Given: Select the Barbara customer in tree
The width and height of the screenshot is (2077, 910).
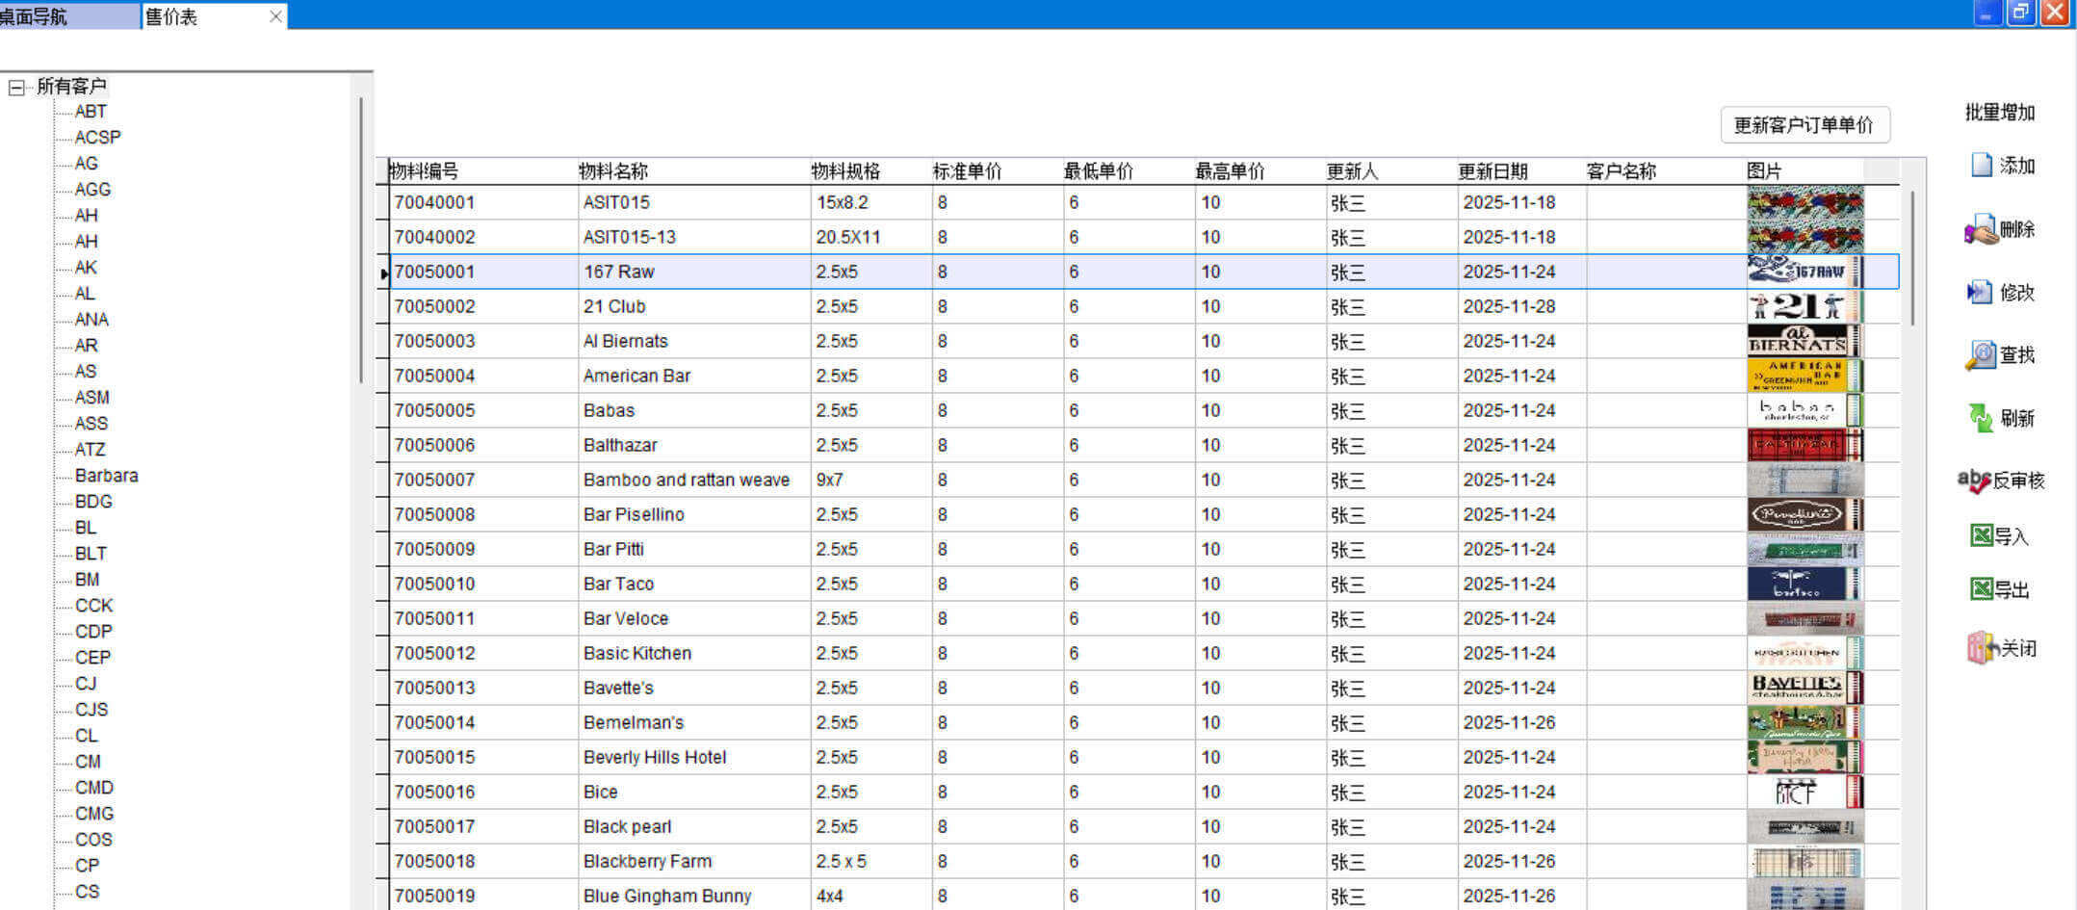Looking at the screenshot, I should (x=106, y=476).
